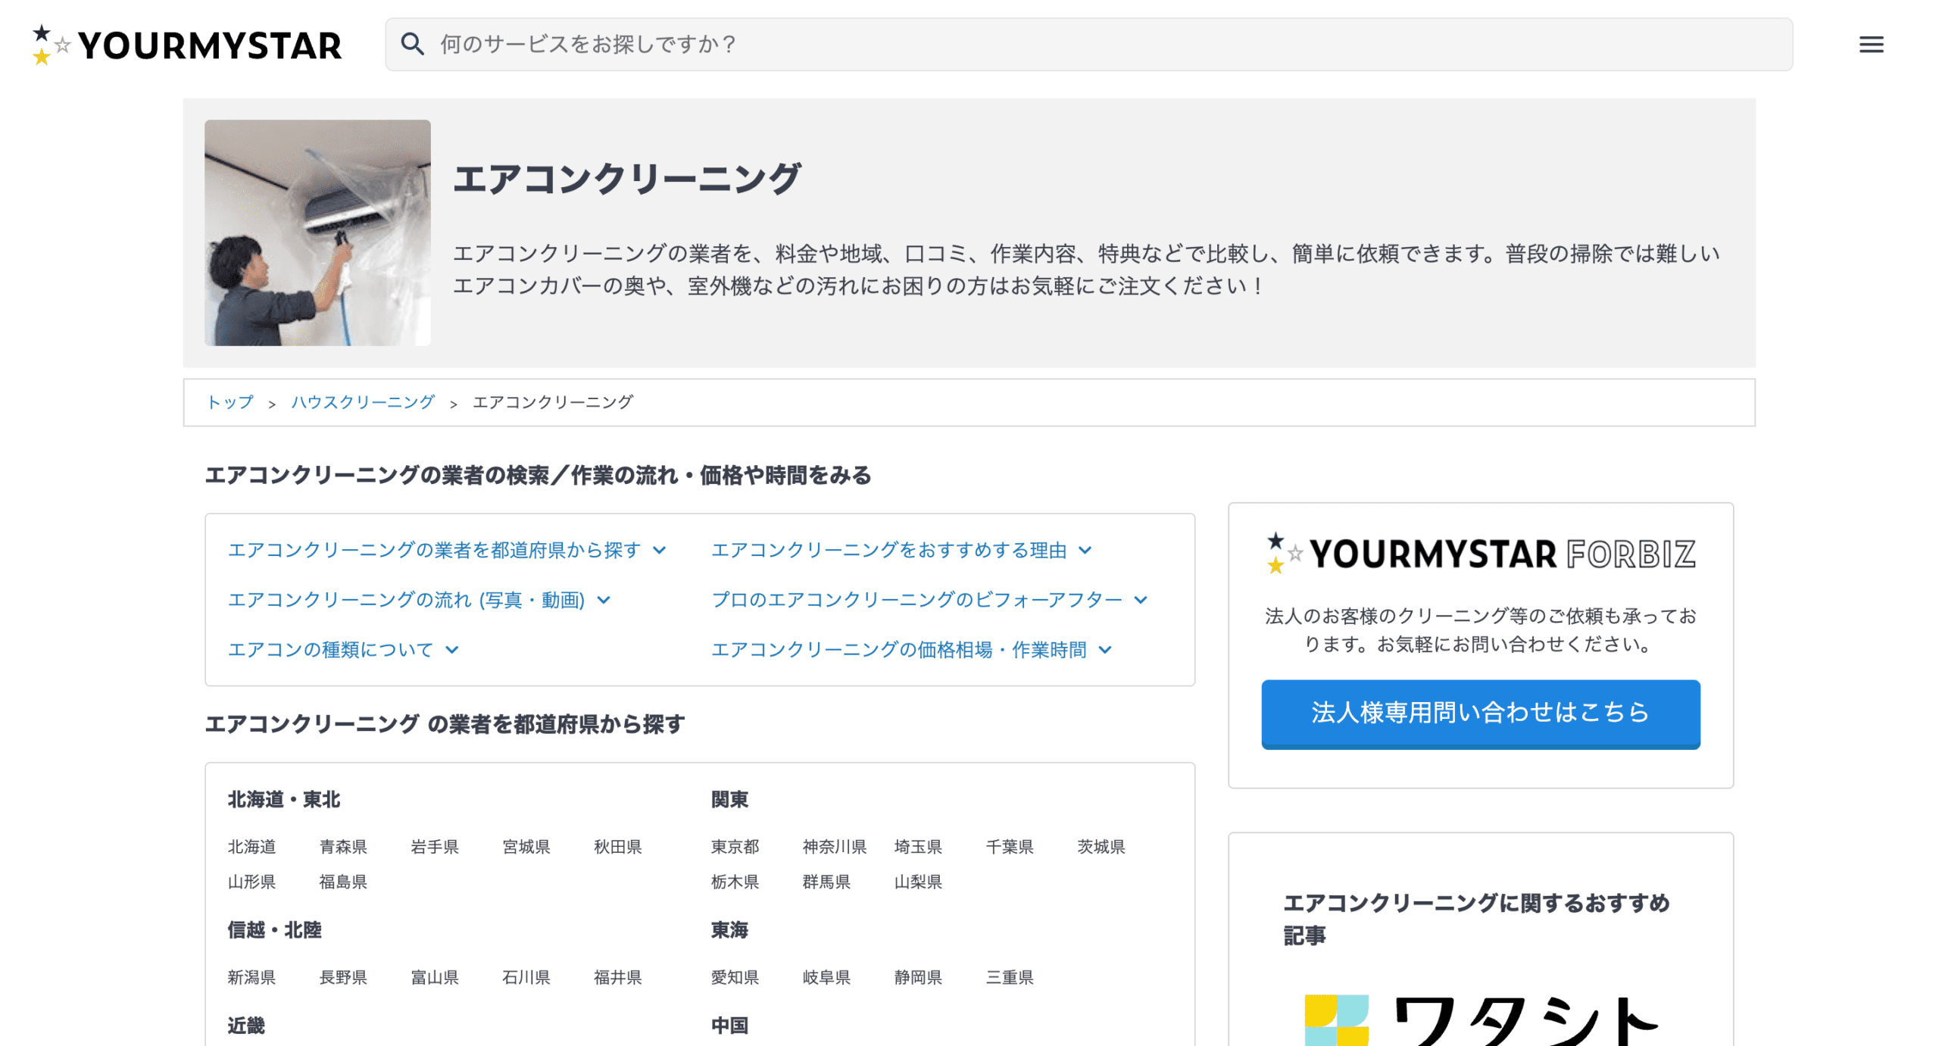This screenshot has width=1939, height=1046.
Task: Open トップ breadcrumb link
Action: (231, 402)
